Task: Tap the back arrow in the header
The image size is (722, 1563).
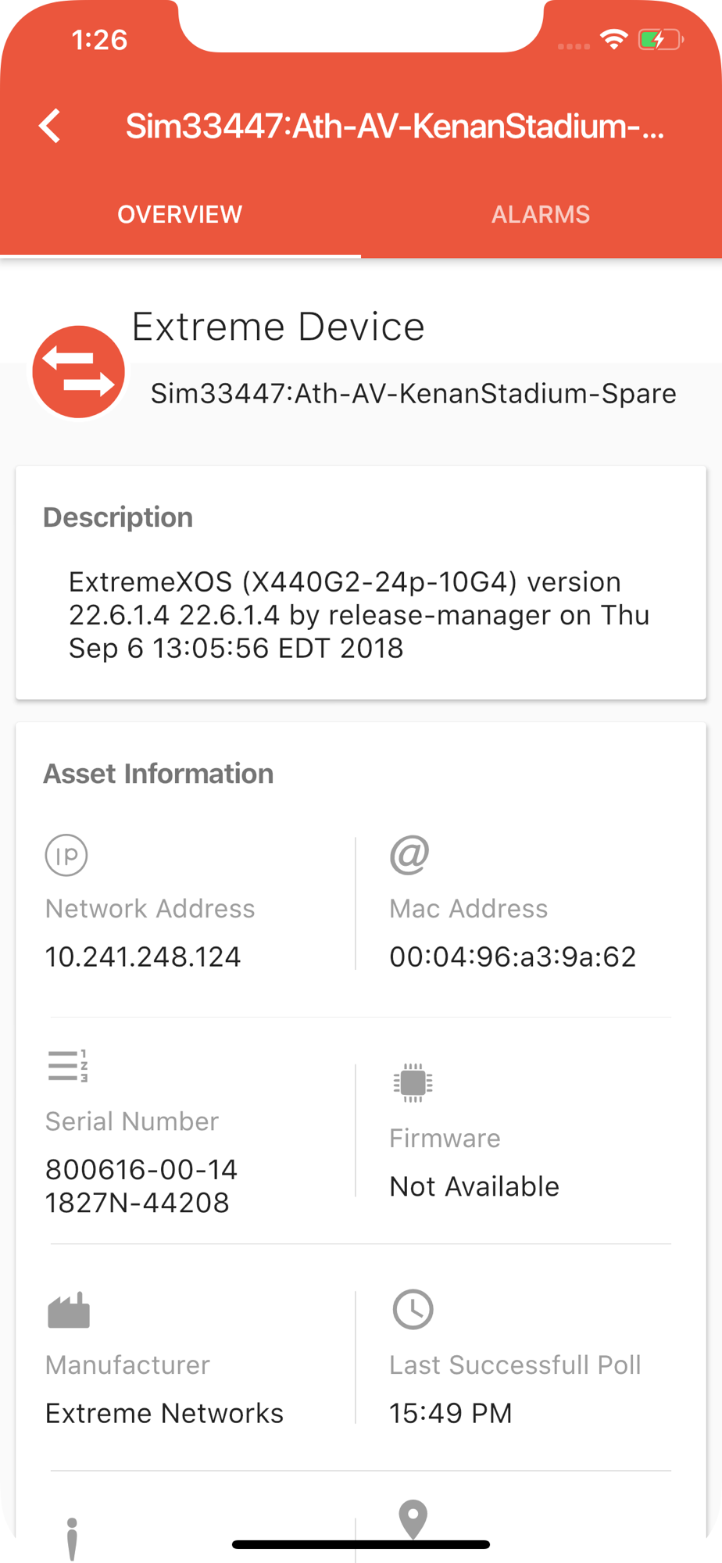Action: (x=50, y=126)
